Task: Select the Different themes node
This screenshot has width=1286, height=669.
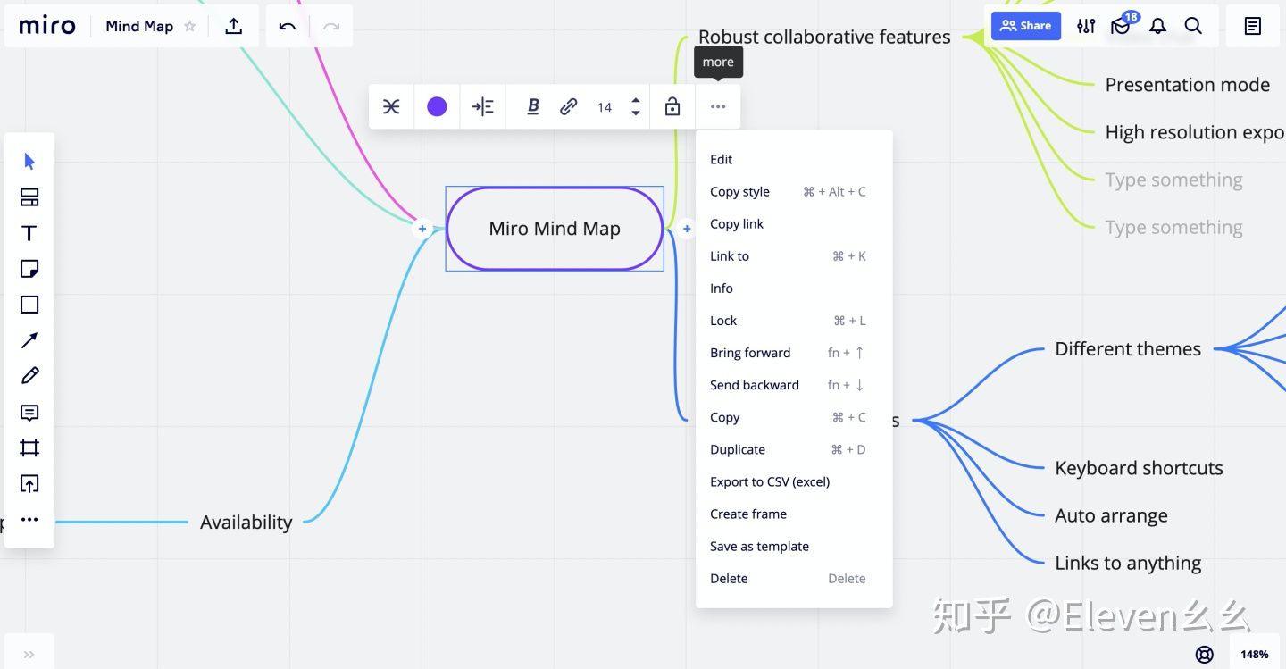Action: (x=1128, y=349)
